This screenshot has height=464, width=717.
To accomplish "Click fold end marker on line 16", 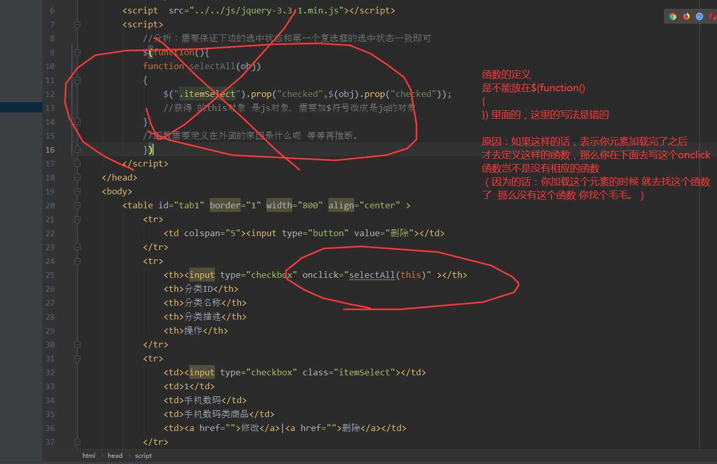I will [77, 150].
